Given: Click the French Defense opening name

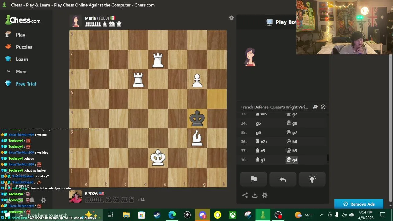Looking at the screenshot, I should coord(274,107).
